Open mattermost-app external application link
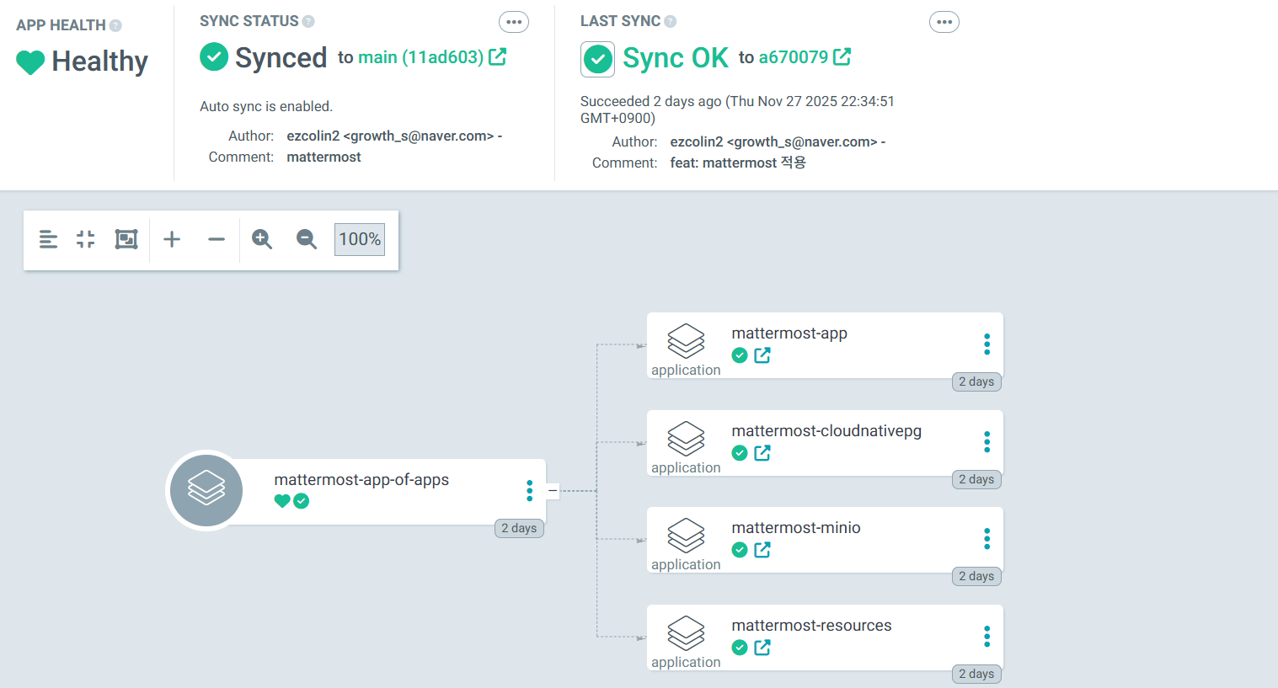This screenshot has width=1278, height=688. (x=762, y=355)
